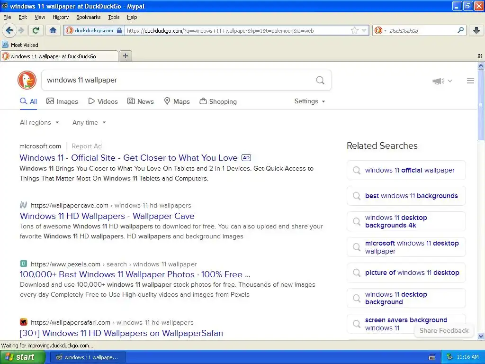Search related microsoft windows 11 desktop wallpaper
485x364 pixels.
click(406, 247)
